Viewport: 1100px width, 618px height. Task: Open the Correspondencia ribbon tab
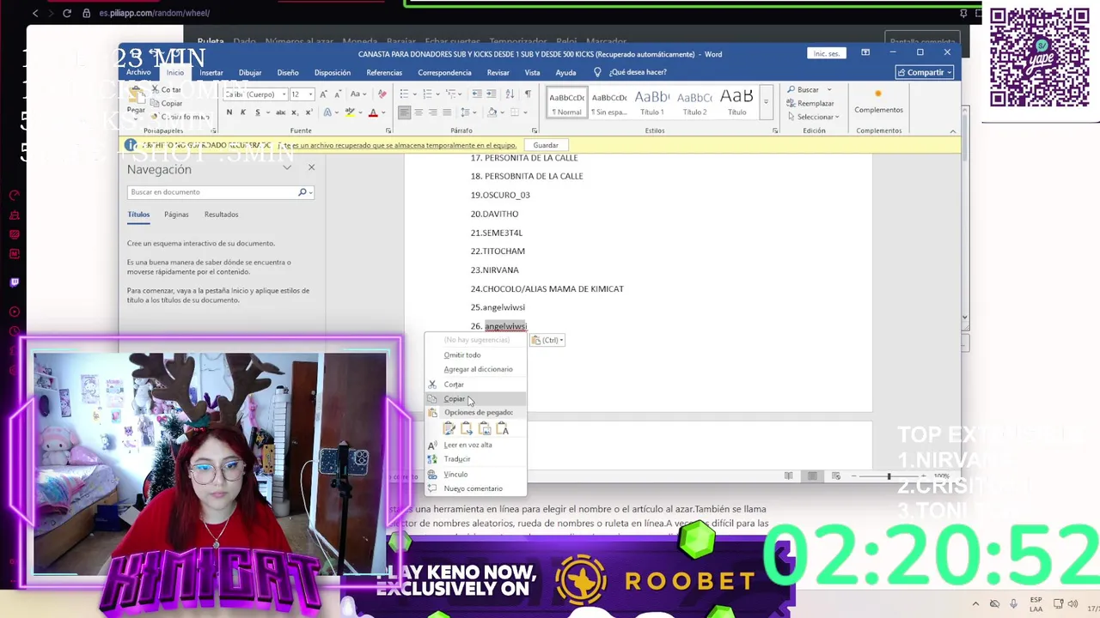coord(444,73)
